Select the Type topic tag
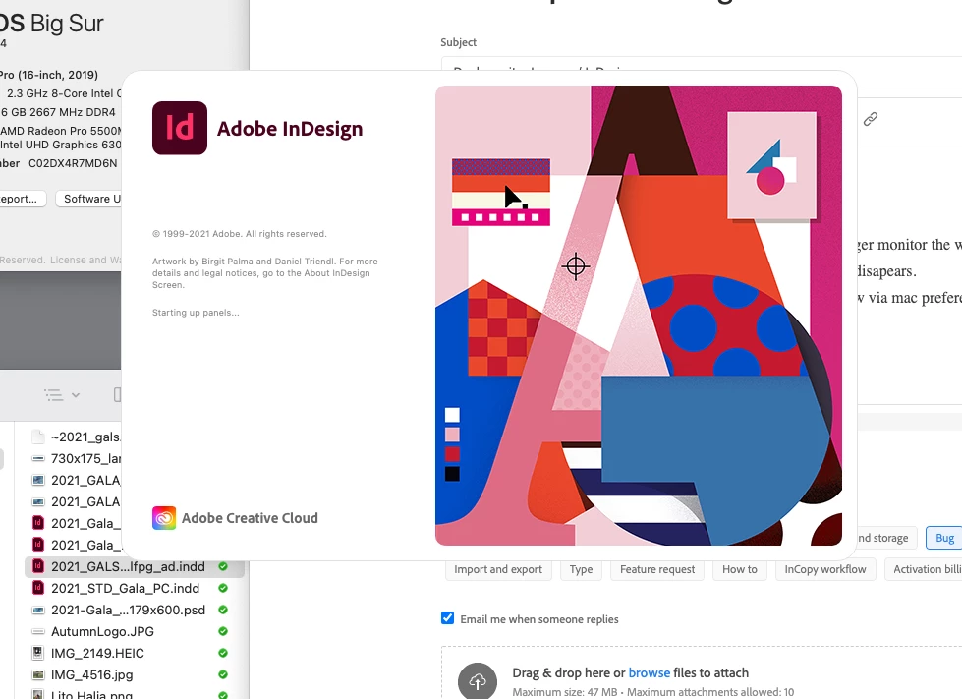962x699 pixels. point(581,569)
